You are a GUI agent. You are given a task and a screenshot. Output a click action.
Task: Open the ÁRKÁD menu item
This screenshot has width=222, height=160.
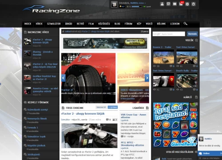tap(68, 24)
